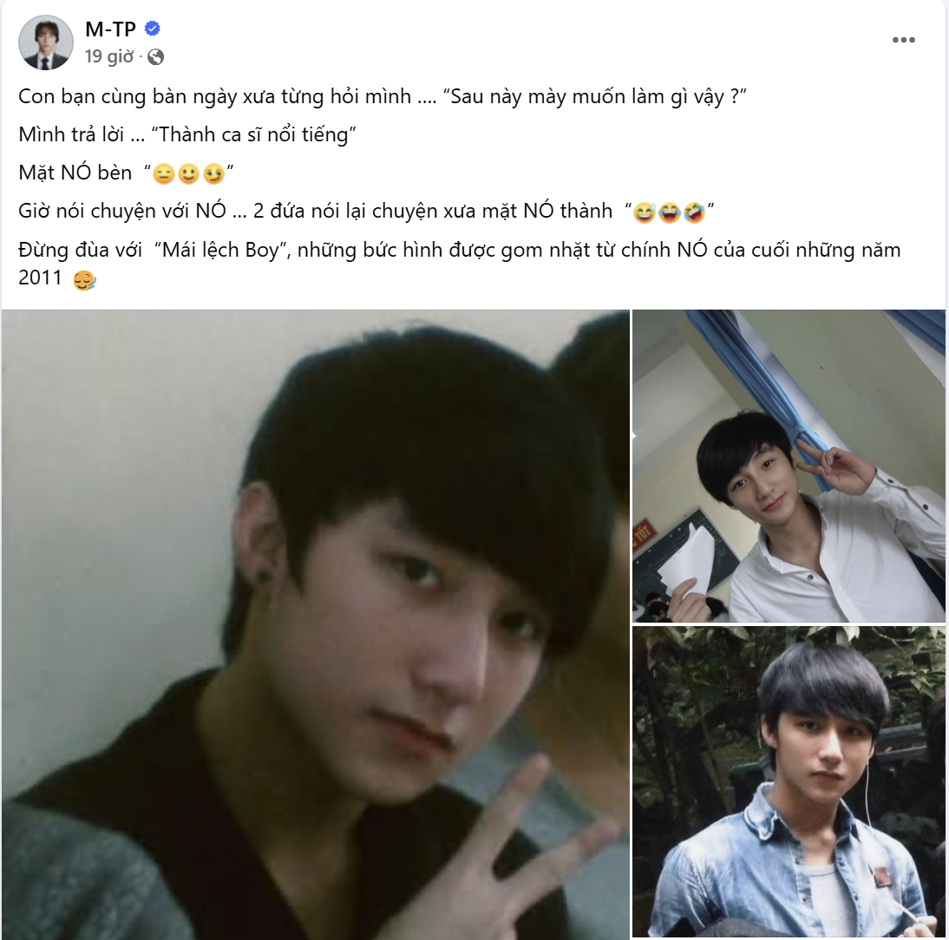Viewport: 949px width, 940px height.
Task: Click the expressionless face emoji
Action: coord(163,174)
